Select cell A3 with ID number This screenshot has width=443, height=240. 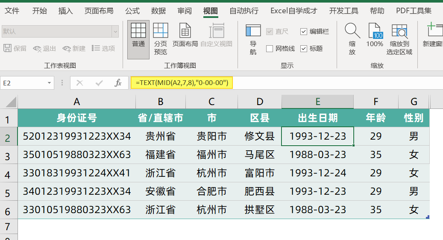[76, 155]
